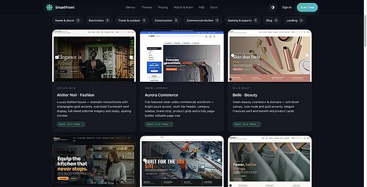Filter by Commercial kitchen category
367x187 pixels.
pos(203,20)
